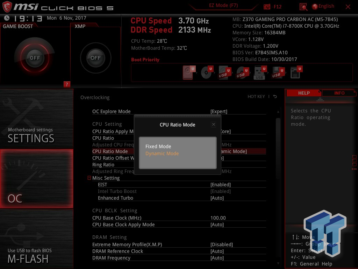Click the date Mon 6 Nov, 2017
The image size is (358, 269).
click(66, 18)
